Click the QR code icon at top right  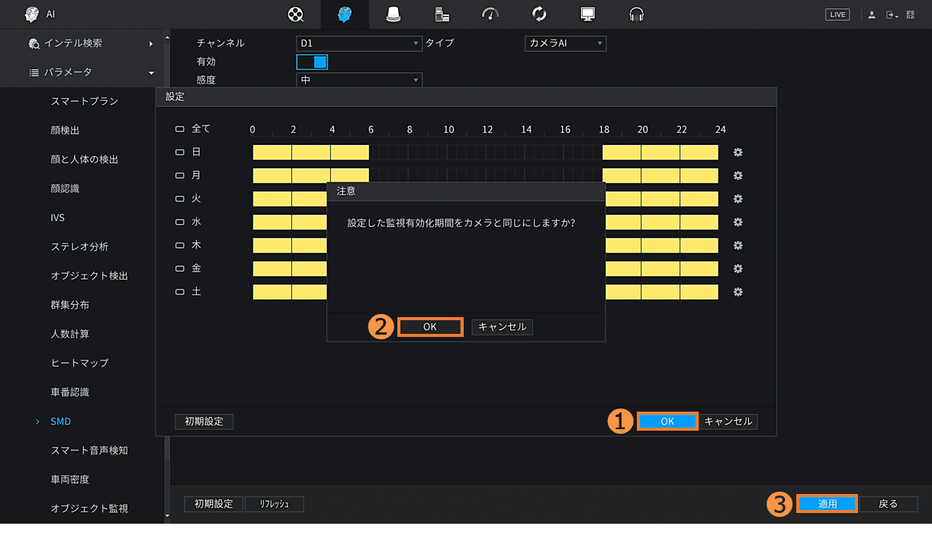(911, 14)
